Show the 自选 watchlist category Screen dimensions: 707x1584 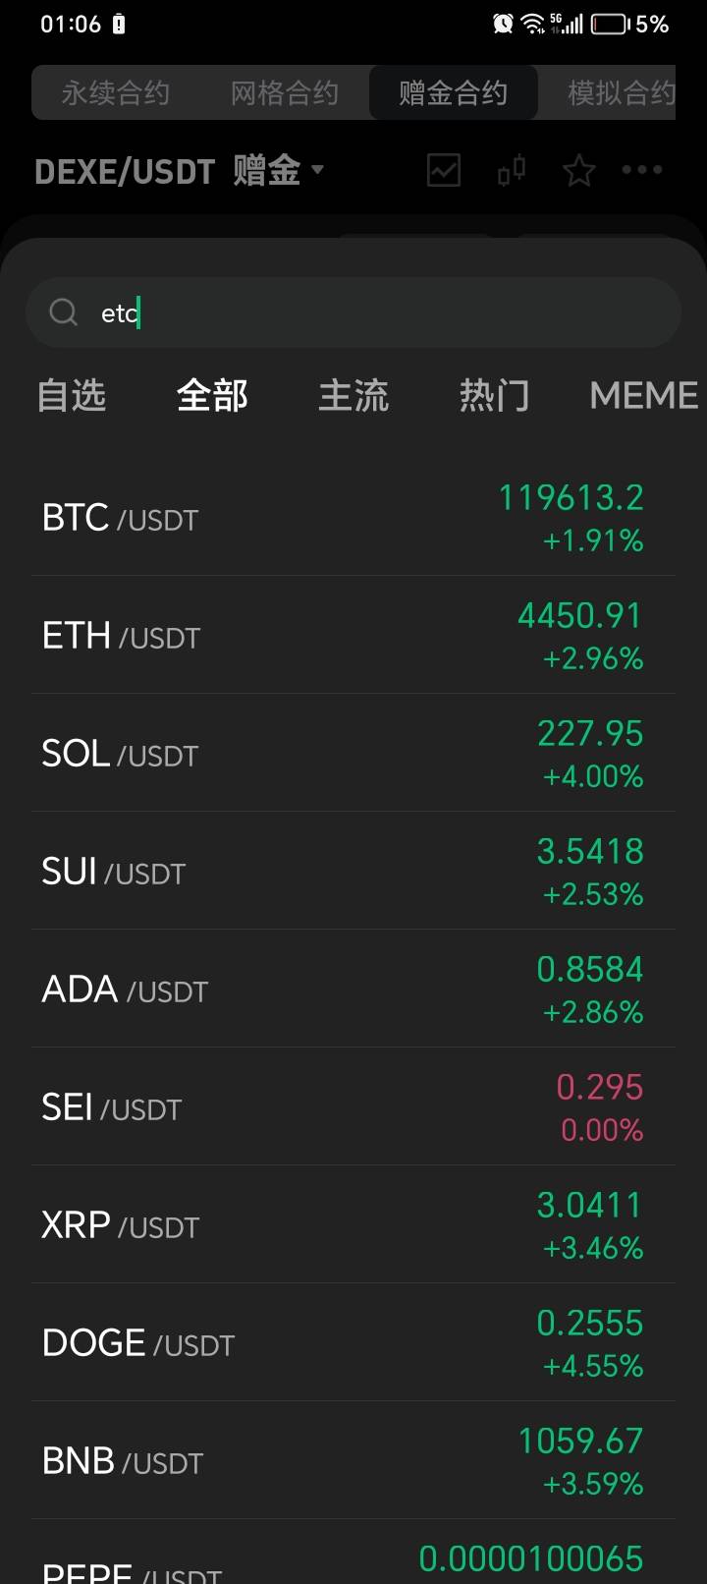(71, 395)
